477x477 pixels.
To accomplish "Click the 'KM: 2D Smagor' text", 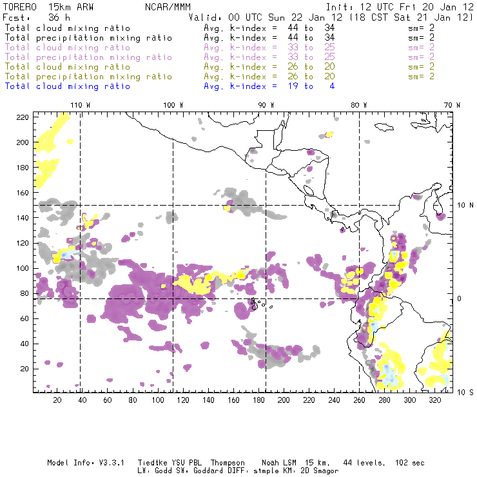I will [309, 471].
